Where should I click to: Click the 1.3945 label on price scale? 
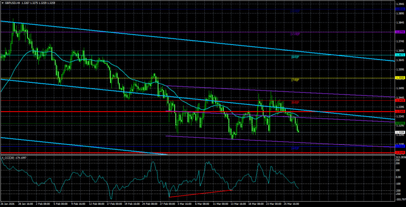(x=399, y=4)
